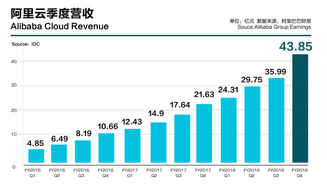Click the 17.64 data label
Image resolution: width=327 pixels, height=185 pixels.
click(x=180, y=105)
